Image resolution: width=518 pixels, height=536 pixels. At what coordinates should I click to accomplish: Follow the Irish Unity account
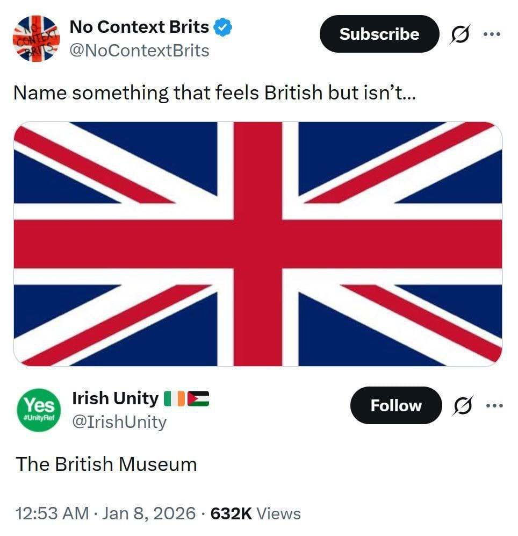pos(395,405)
